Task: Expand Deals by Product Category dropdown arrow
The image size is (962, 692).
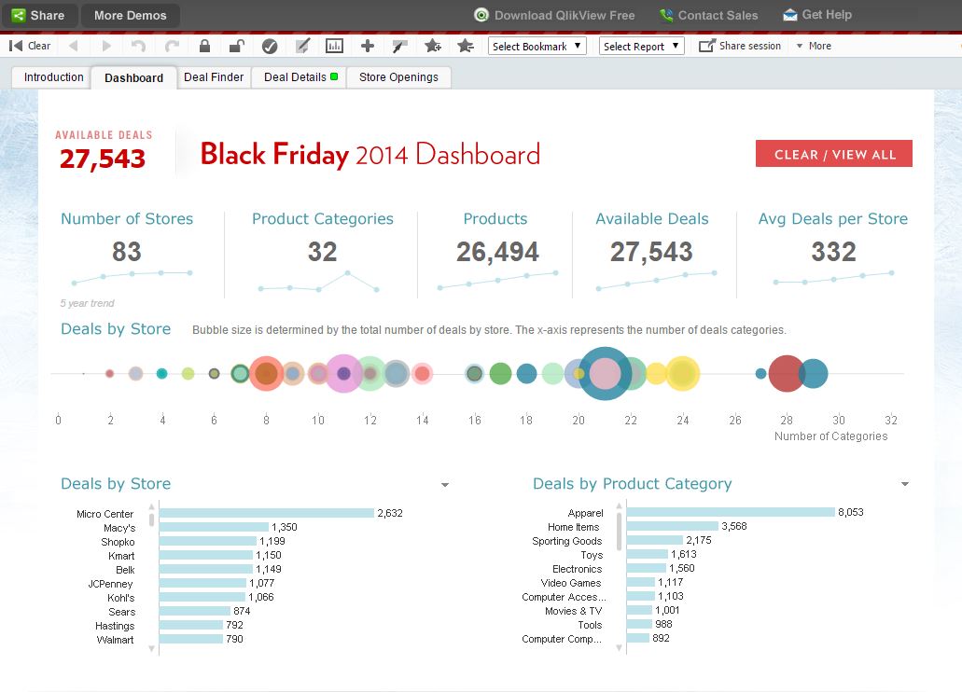Action: click(x=905, y=485)
